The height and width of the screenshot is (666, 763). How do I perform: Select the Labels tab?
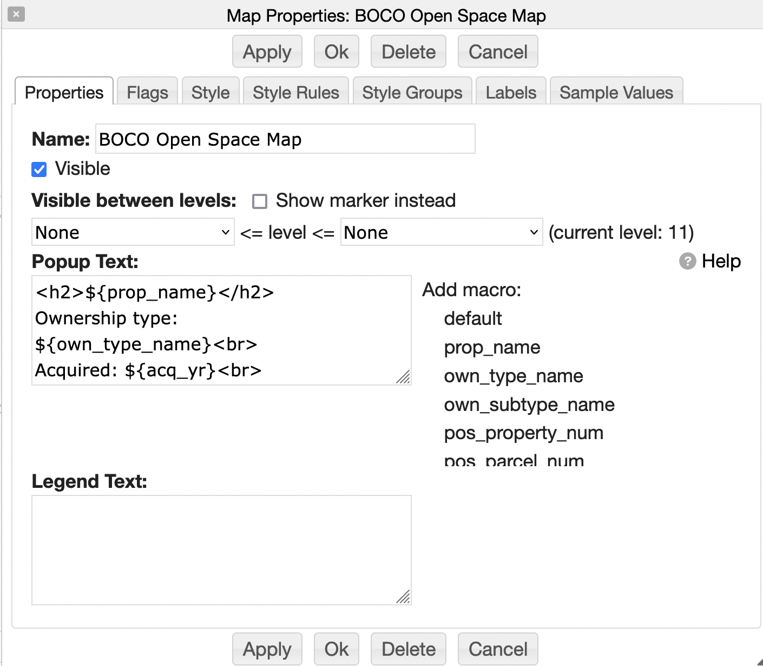tap(511, 93)
